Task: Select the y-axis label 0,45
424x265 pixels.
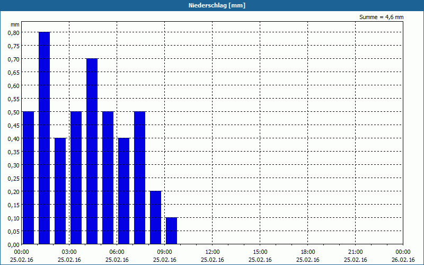Action: click(x=14, y=126)
